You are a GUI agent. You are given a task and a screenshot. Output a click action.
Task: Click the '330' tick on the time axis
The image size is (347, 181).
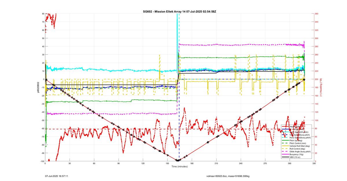pos(314,163)
